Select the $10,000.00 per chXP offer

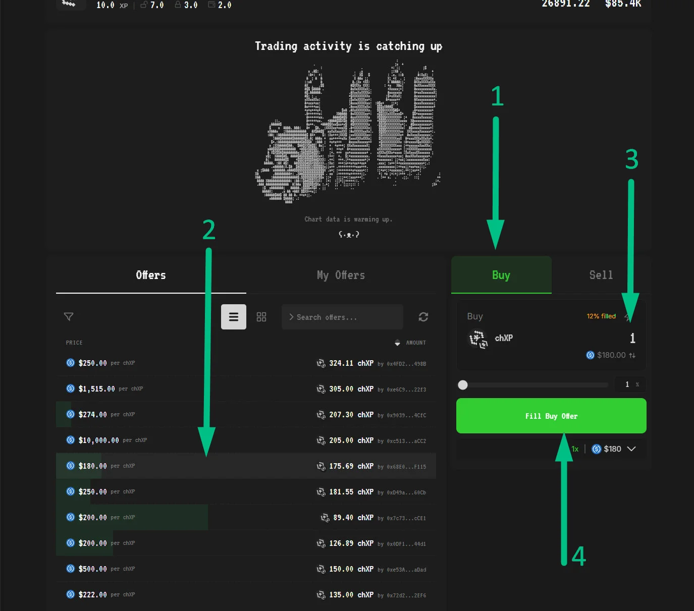point(246,440)
